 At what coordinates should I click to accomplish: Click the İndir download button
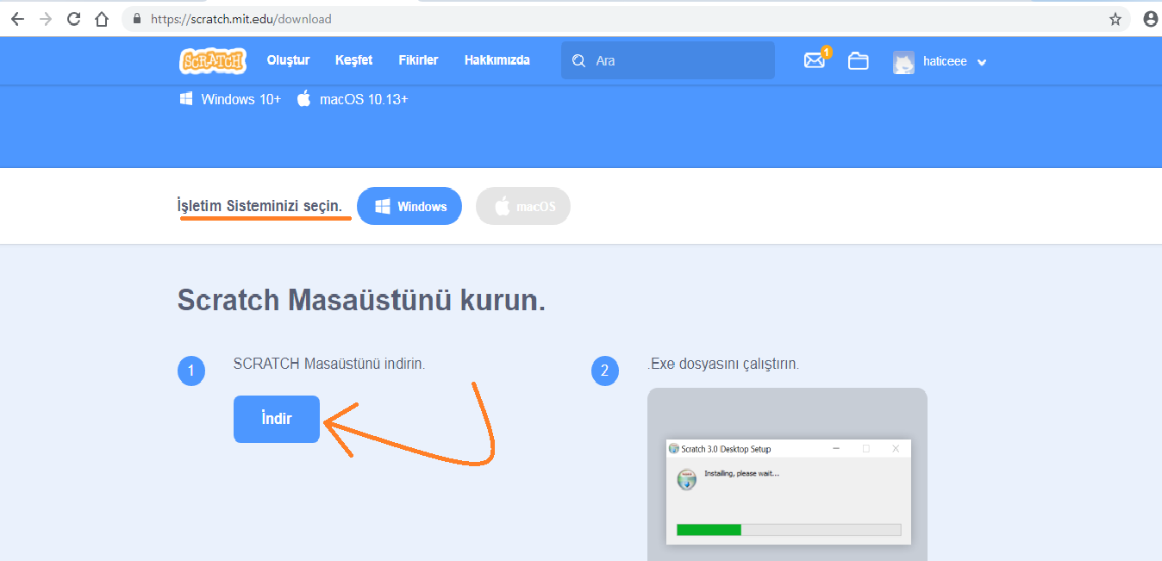[277, 419]
